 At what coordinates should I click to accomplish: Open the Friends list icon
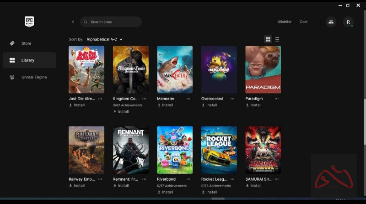(330, 22)
